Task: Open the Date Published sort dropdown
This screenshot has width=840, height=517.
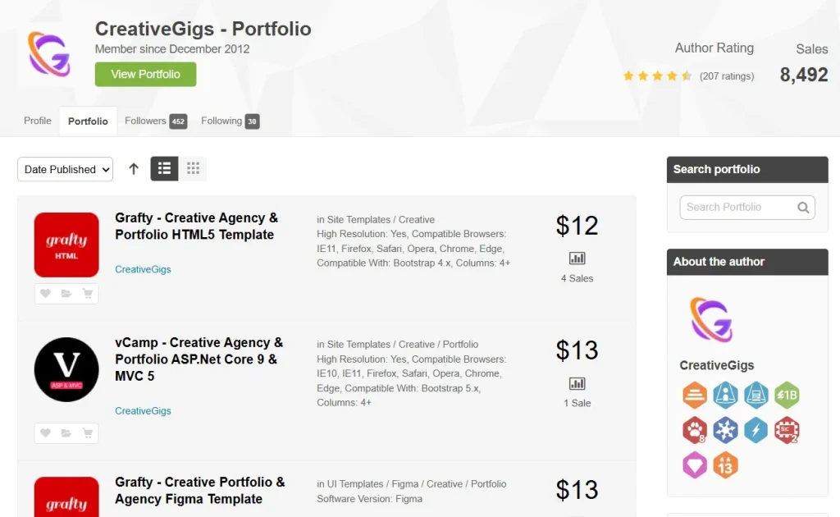Action: [65, 169]
